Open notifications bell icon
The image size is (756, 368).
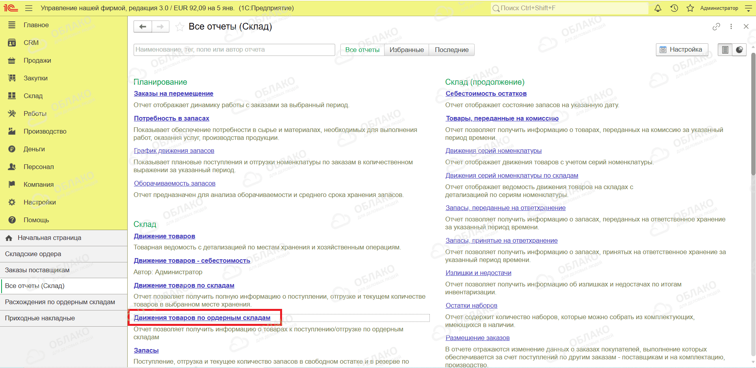[658, 8]
